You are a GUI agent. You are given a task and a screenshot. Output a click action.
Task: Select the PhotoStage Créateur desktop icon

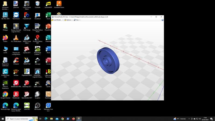(37, 51)
